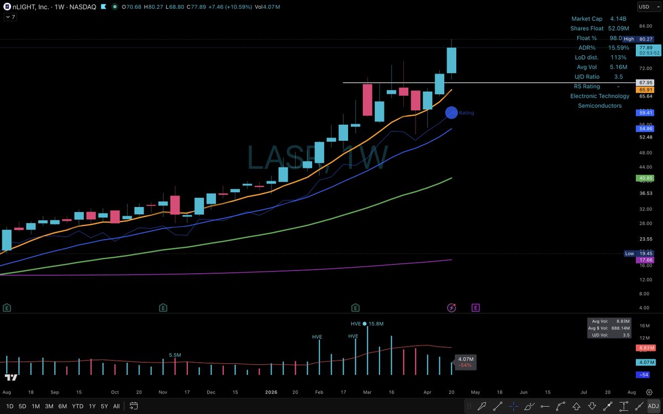Image resolution: width=663 pixels, height=414 pixels.
Task: Click the purple 17.66 moving average label
Action: (x=646, y=260)
